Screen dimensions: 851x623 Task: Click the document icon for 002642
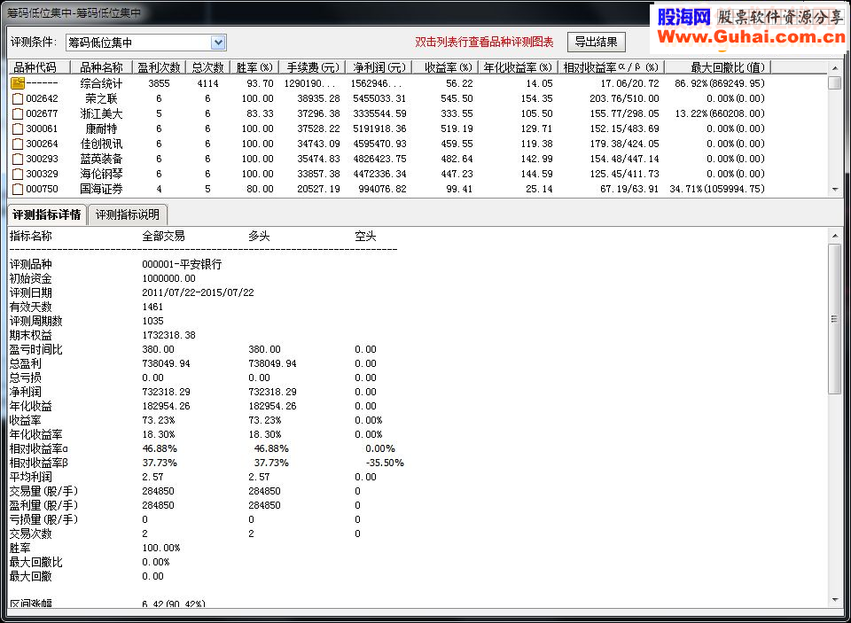click(x=18, y=98)
